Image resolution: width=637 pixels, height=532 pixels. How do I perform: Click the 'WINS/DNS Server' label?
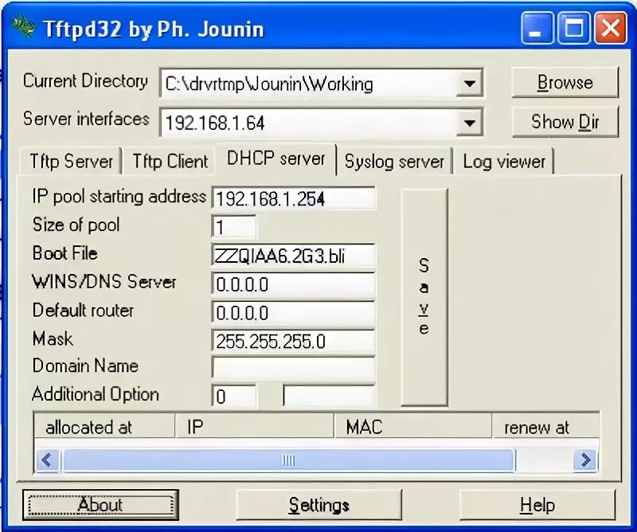click(104, 281)
